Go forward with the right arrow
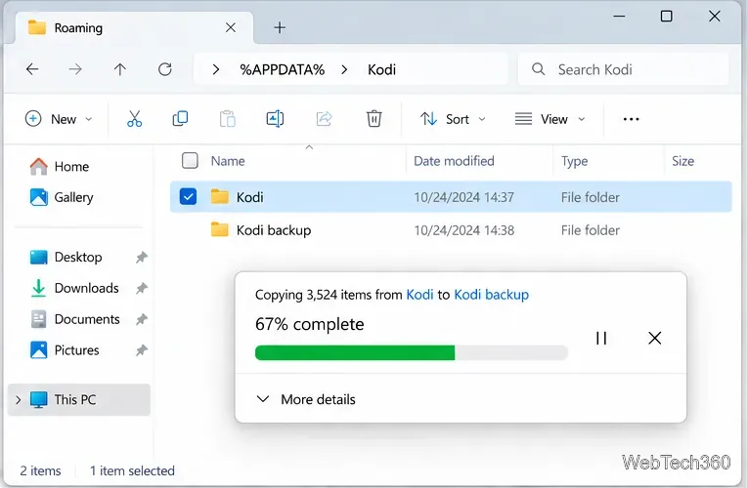This screenshot has height=488, width=747. pos(75,69)
